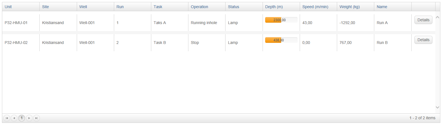
Task: Sort by the Well column header
Action: [83, 7]
